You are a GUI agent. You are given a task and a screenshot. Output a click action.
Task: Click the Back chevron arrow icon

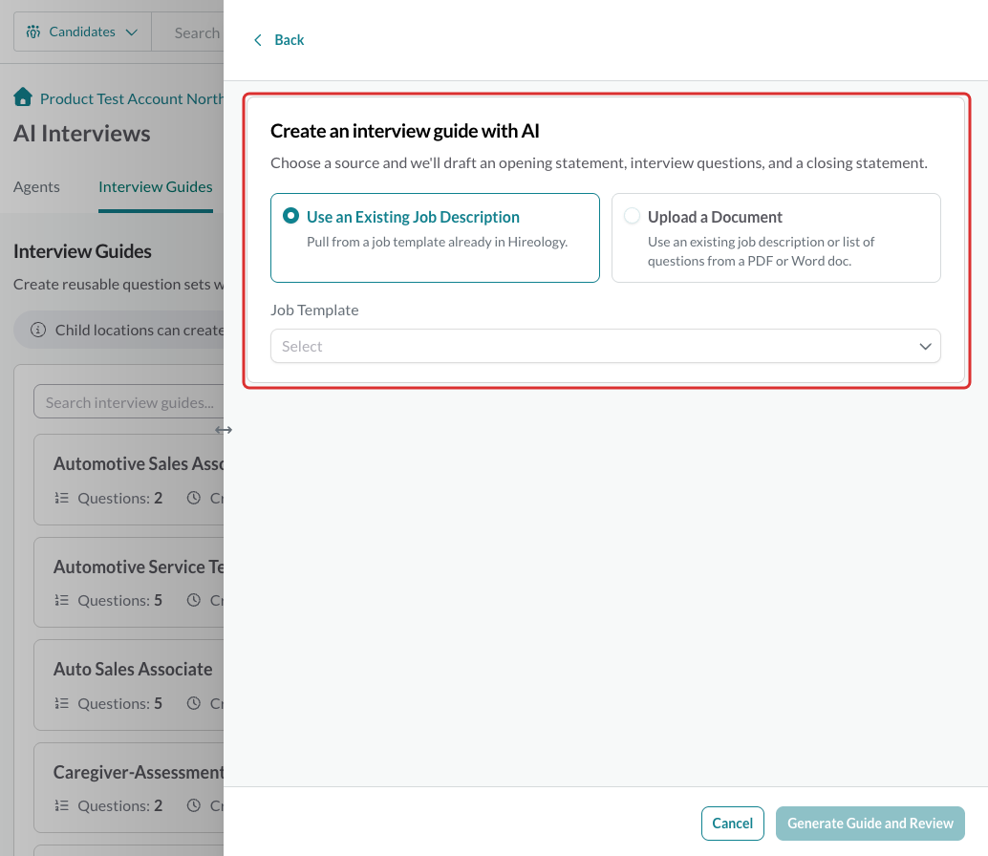tap(258, 40)
